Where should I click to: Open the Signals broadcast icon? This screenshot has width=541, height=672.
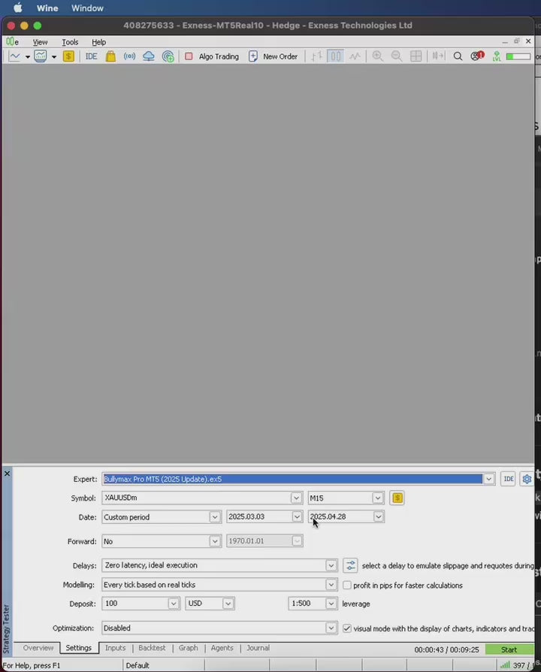coord(129,56)
